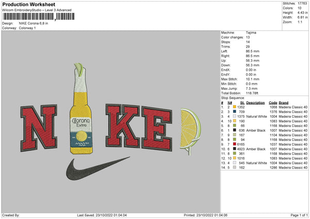Click the width value '6.81 in'

pos(302,18)
